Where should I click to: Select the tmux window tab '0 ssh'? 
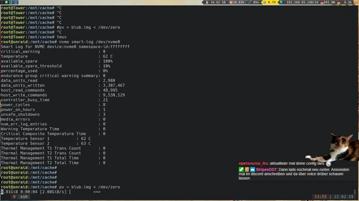pos(21,197)
